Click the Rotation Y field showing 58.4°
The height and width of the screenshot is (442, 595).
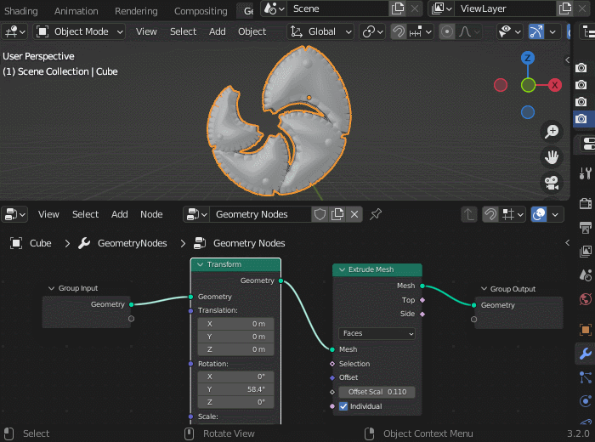coord(235,388)
